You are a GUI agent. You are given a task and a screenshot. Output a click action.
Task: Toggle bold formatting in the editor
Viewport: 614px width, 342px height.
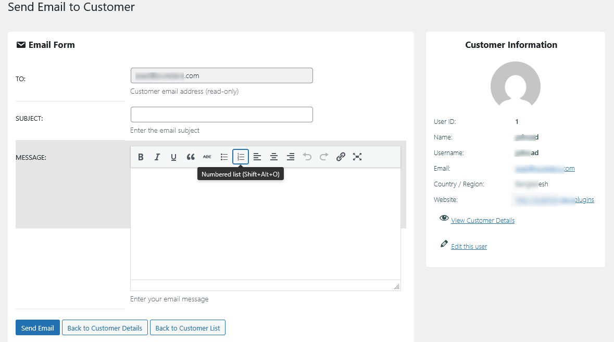coord(141,157)
